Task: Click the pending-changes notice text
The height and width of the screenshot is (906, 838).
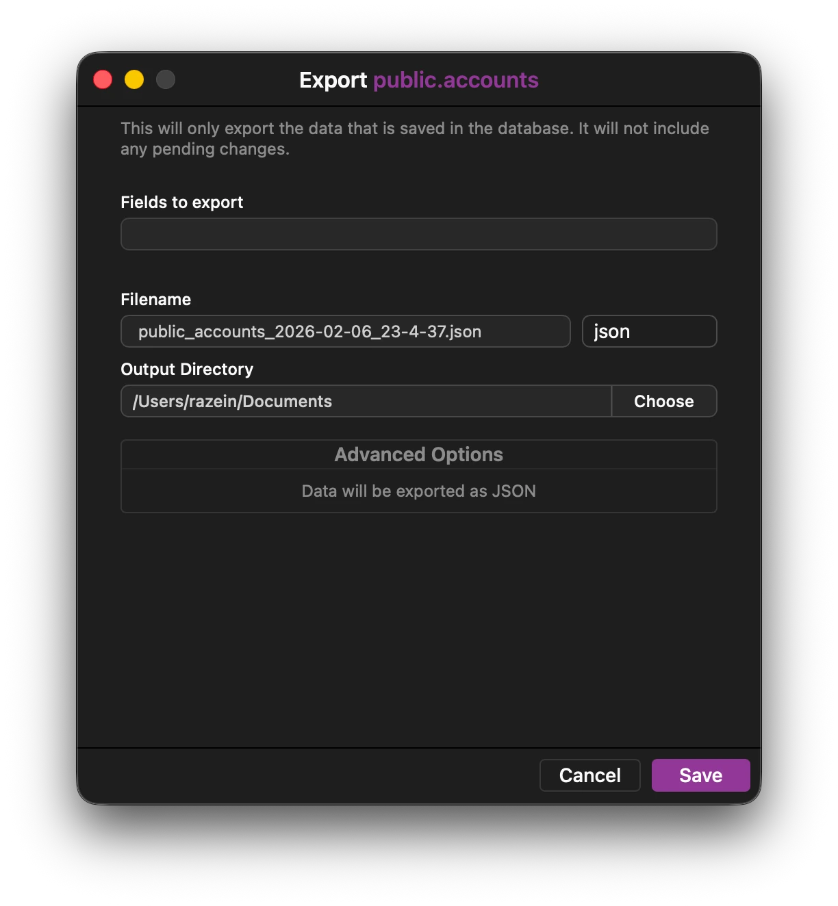Action: (x=414, y=139)
